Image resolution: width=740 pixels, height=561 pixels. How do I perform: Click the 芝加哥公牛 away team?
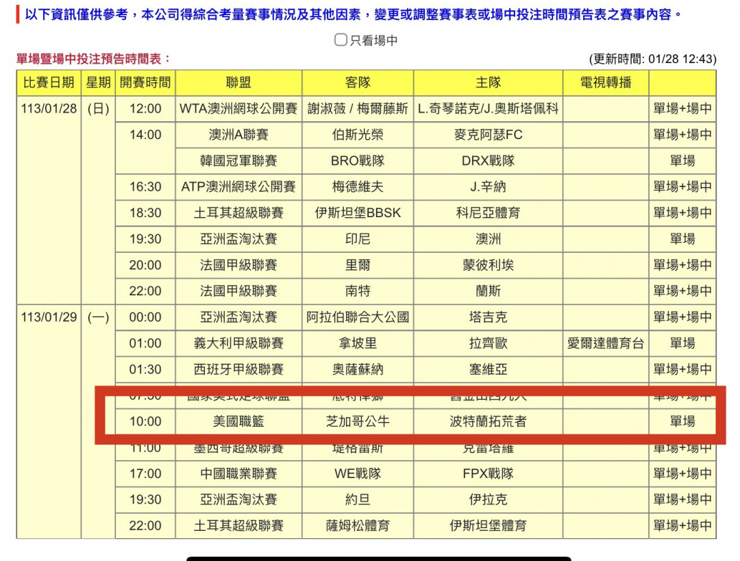[x=358, y=421]
